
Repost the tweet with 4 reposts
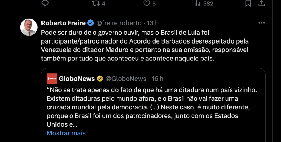click(x=95, y=3)
